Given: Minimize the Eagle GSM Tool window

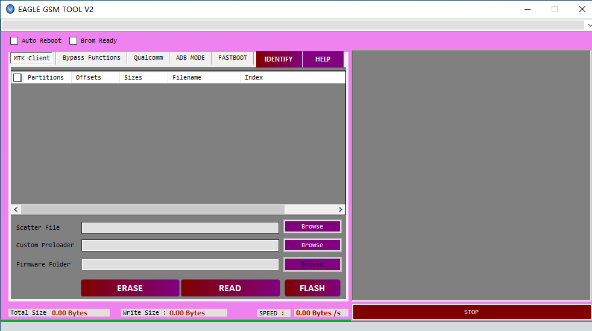Looking at the screenshot, I should [x=527, y=9].
